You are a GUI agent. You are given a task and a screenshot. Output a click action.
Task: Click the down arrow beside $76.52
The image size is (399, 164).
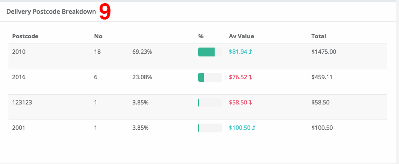click(x=250, y=77)
